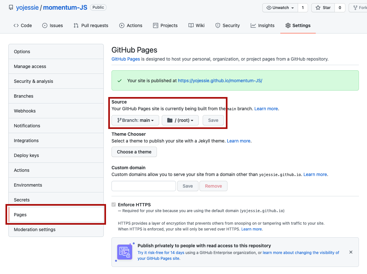
Task: Open Actions in settings sidebar
Action: click(x=56, y=170)
